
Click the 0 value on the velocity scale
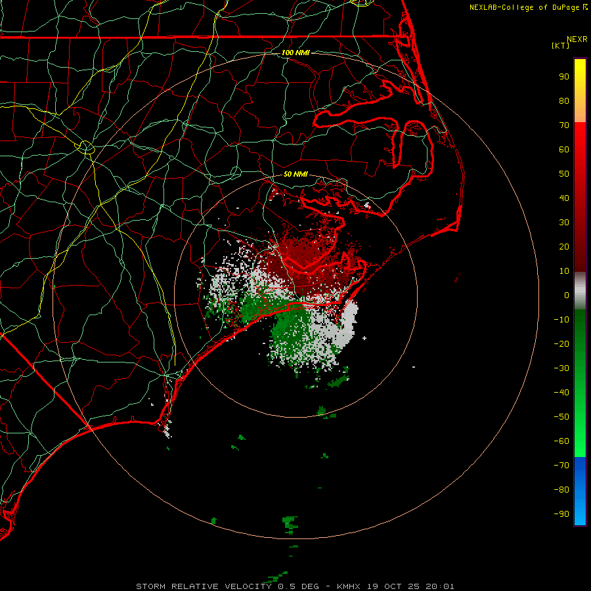tap(567, 295)
